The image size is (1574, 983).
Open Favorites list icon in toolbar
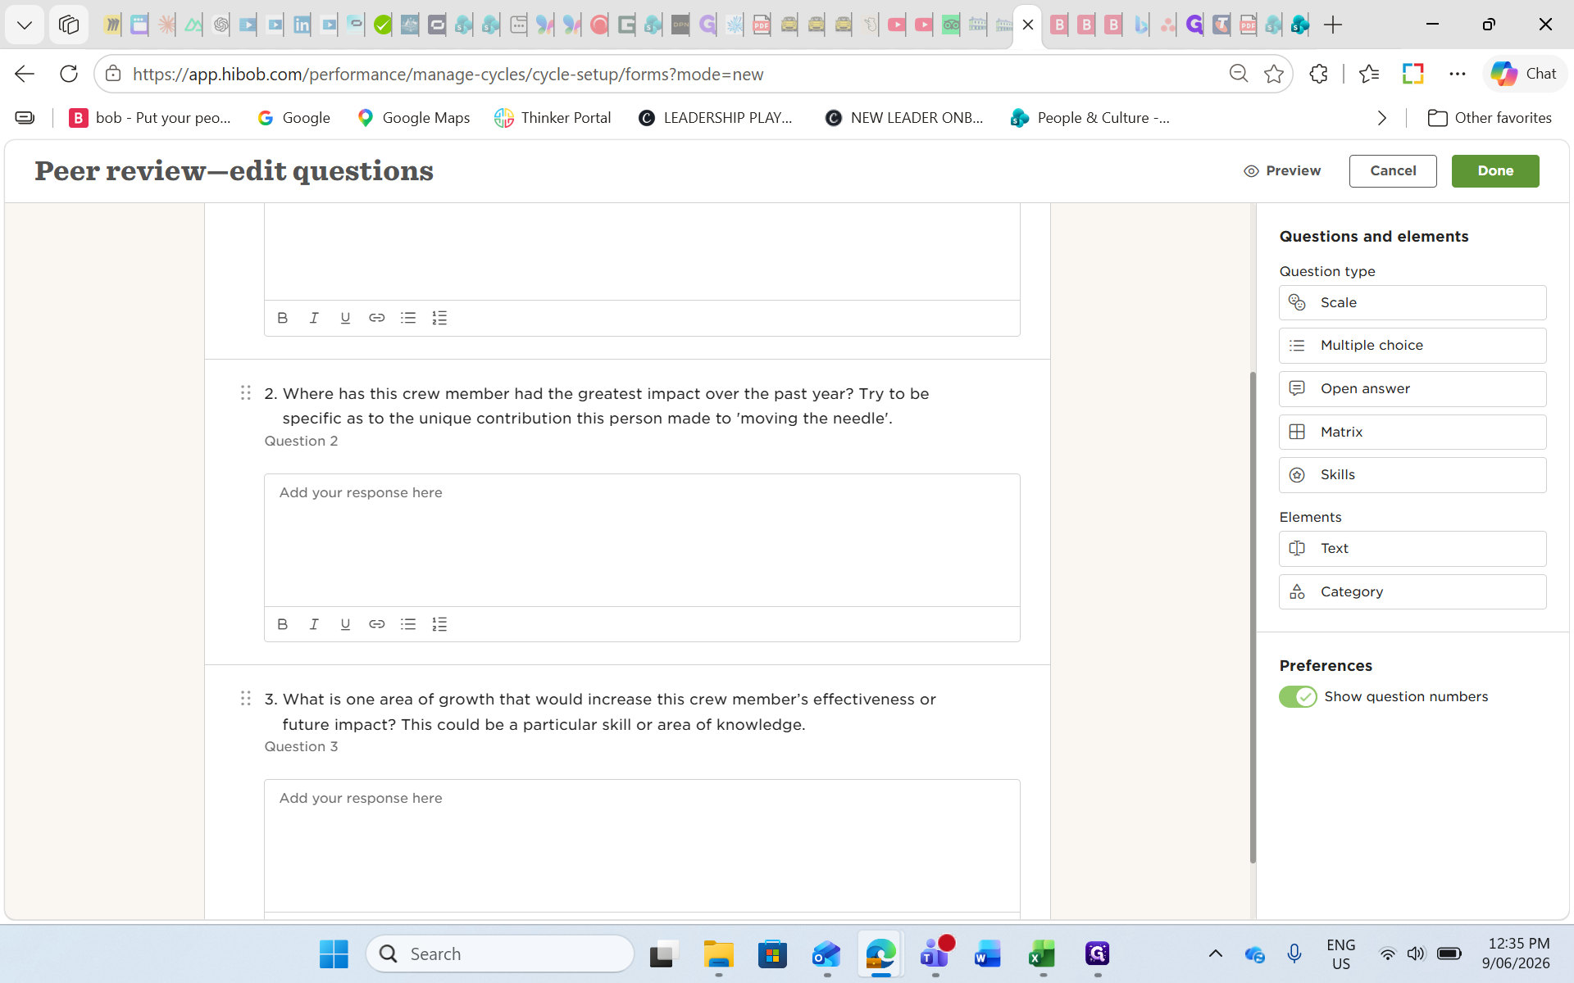(x=1369, y=74)
